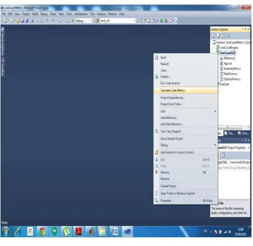Click the Solution 'LineCountMetric' root node
253x246 pixels.
(x=233, y=43)
